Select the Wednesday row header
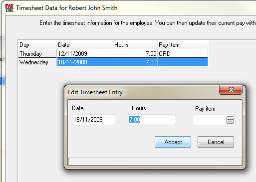 pos(37,62)
